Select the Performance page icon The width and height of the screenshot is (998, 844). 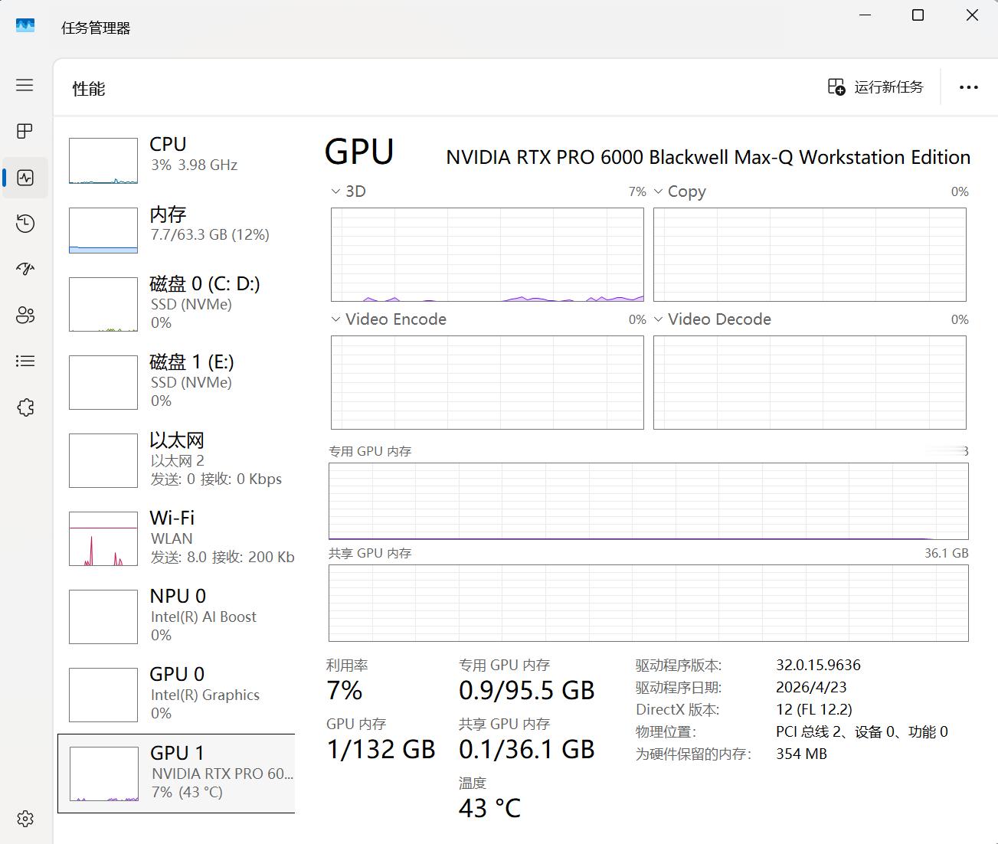pyautogui.click(x=25, y=178)
